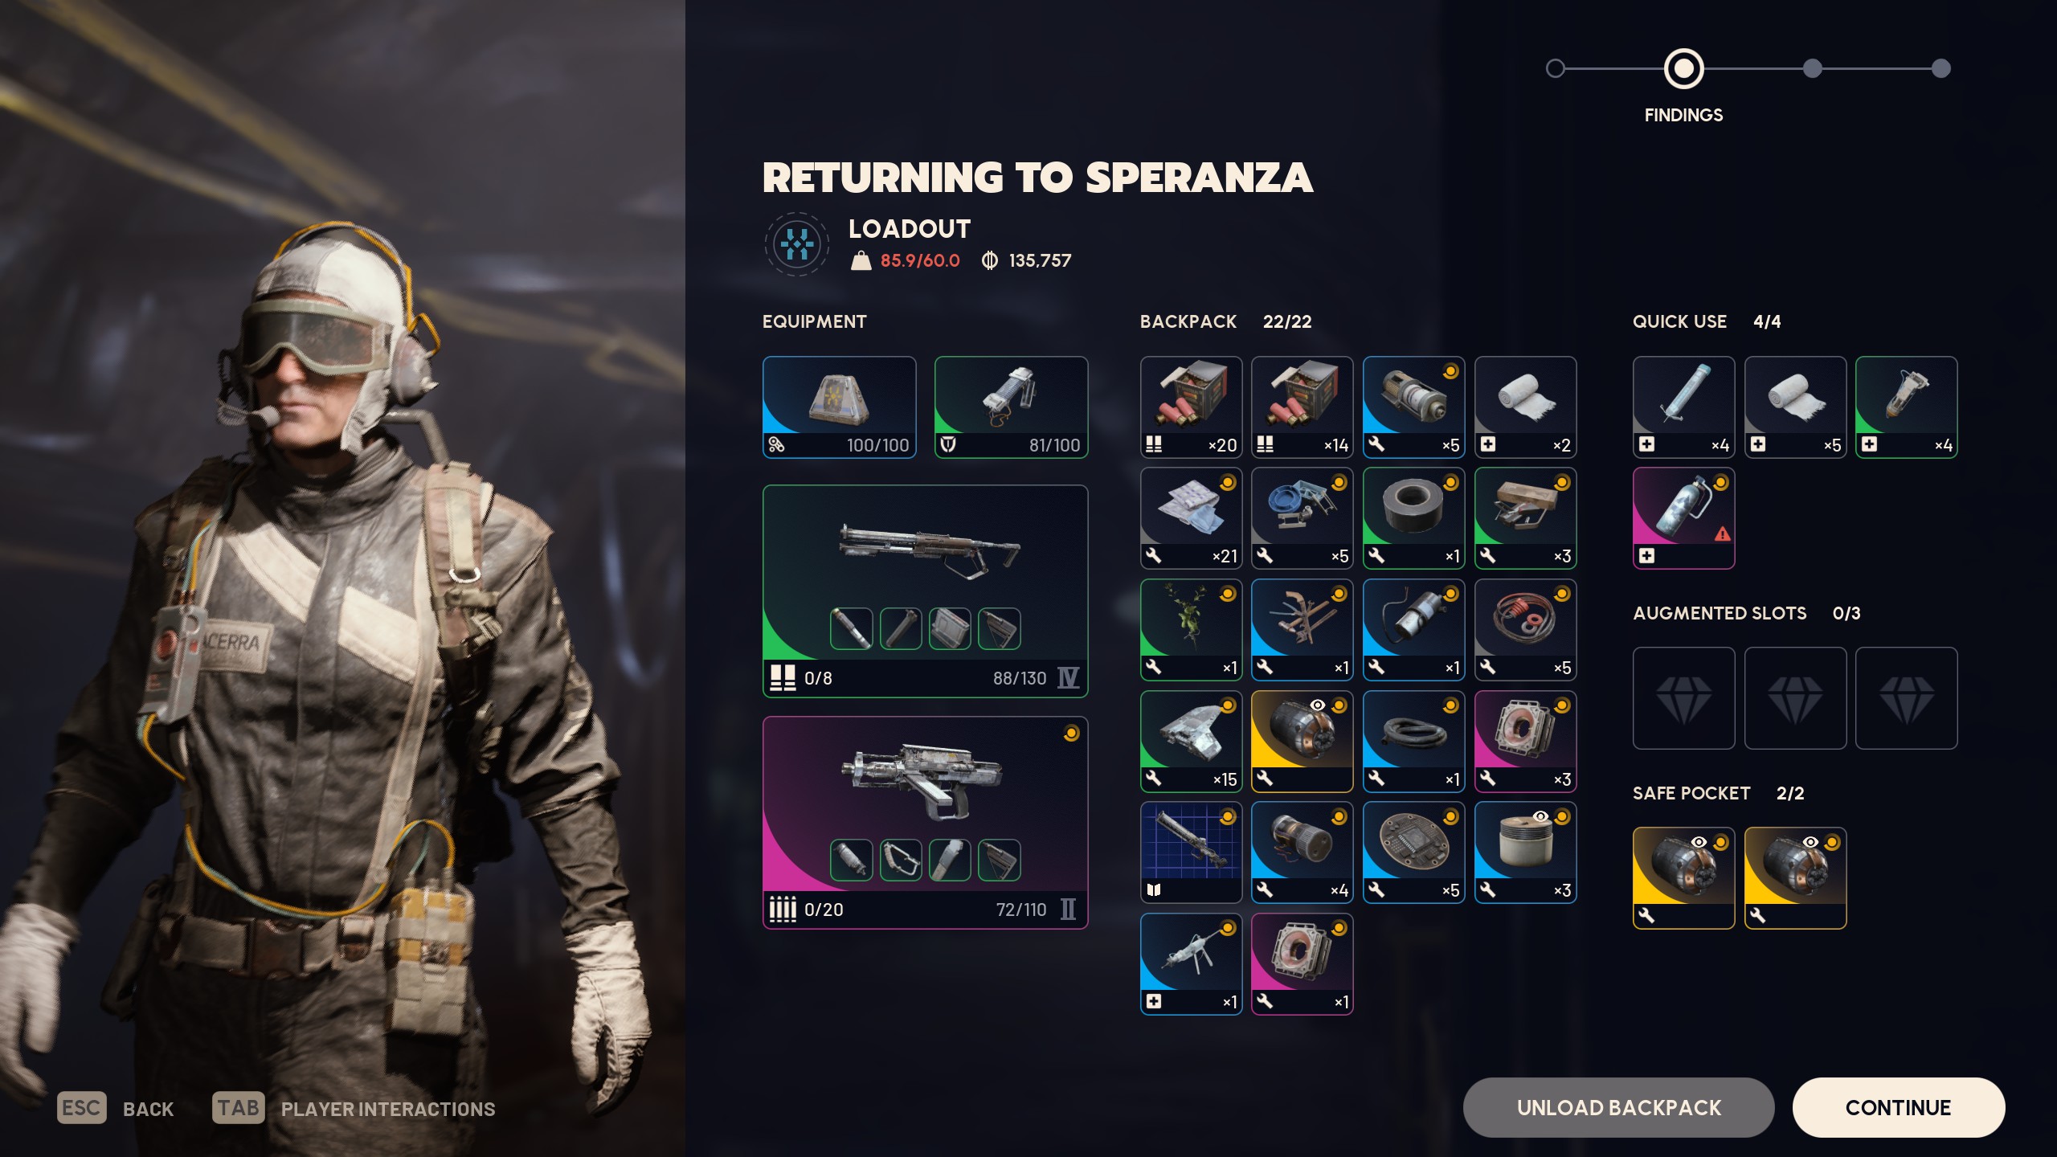Screen dimensions: 2057x1157
Task: Click the eye icon on yellow backpack item
Action: 1318,705
